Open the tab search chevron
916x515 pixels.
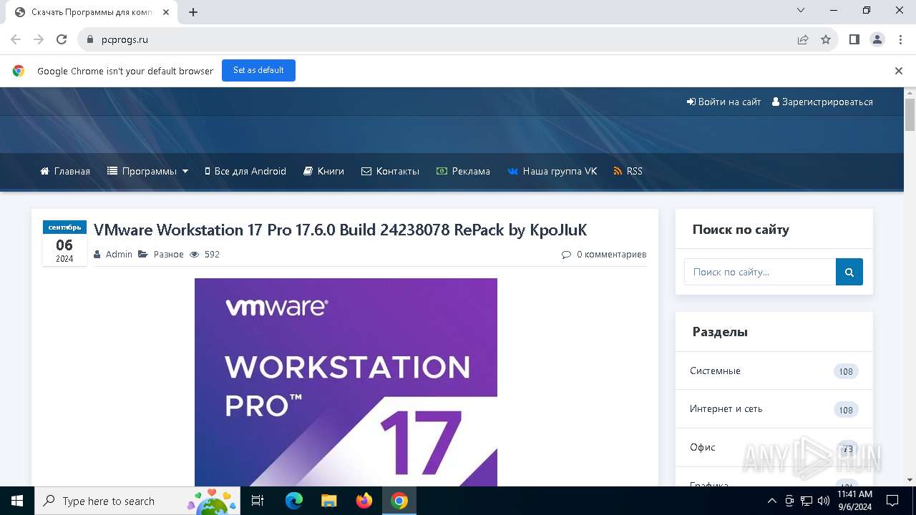[x=801, y=11]
